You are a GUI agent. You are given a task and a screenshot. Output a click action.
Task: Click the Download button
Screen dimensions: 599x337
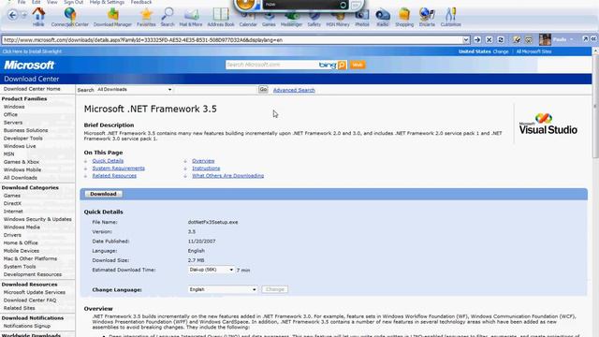(103, 194)
